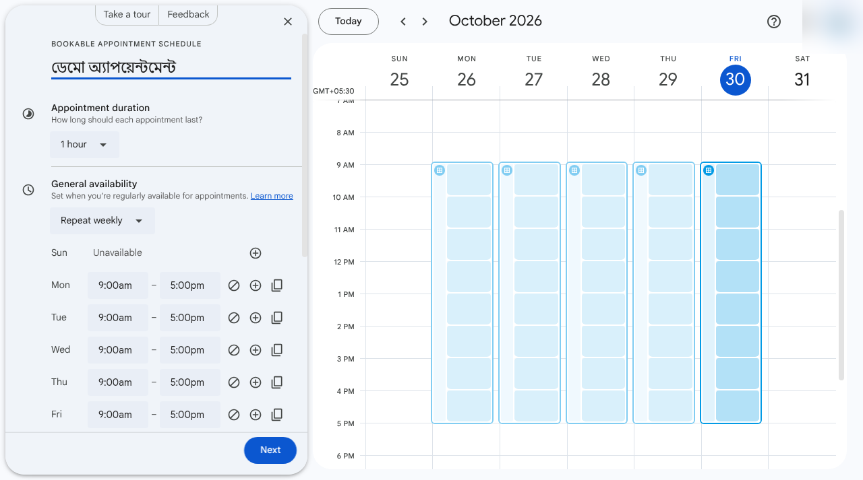Select Saturday 31 in calendar header

[802, 79]
